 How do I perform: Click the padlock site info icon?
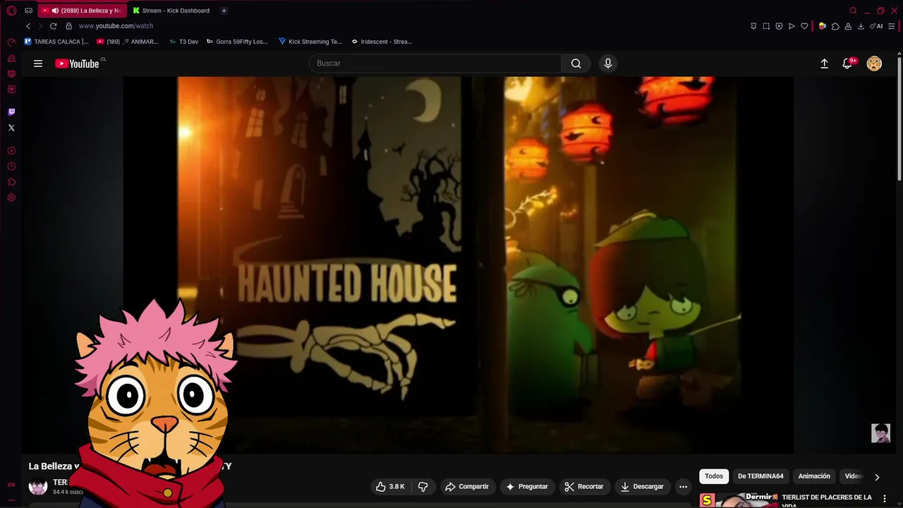tap(68, 26)
